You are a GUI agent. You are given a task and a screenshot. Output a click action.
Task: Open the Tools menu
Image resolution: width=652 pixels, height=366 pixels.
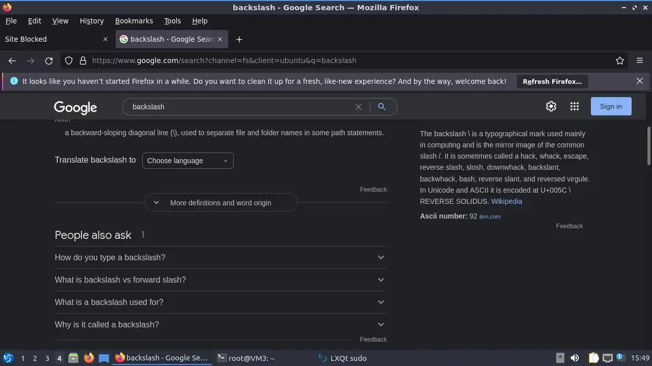point(172,21)
